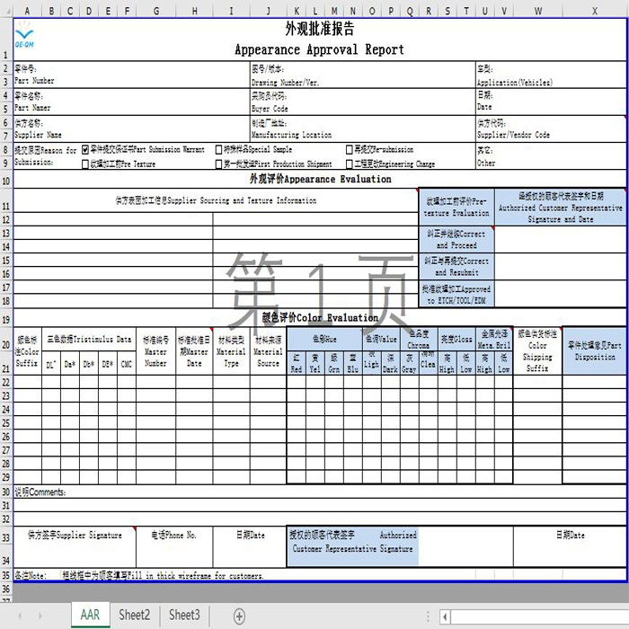Click the Color Shipping Suffix header cell
Image resolution: width=629 pixels, height=629 pixels.
[x=537, y=351]
